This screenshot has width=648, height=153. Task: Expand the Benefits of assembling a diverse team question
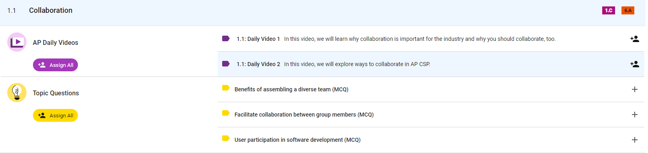[x=634, y=89]
